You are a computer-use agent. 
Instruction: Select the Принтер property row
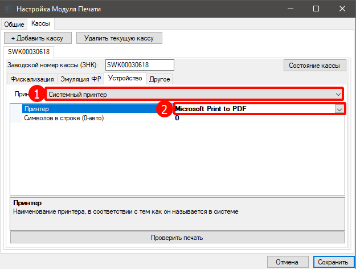(x=91, y=109)
